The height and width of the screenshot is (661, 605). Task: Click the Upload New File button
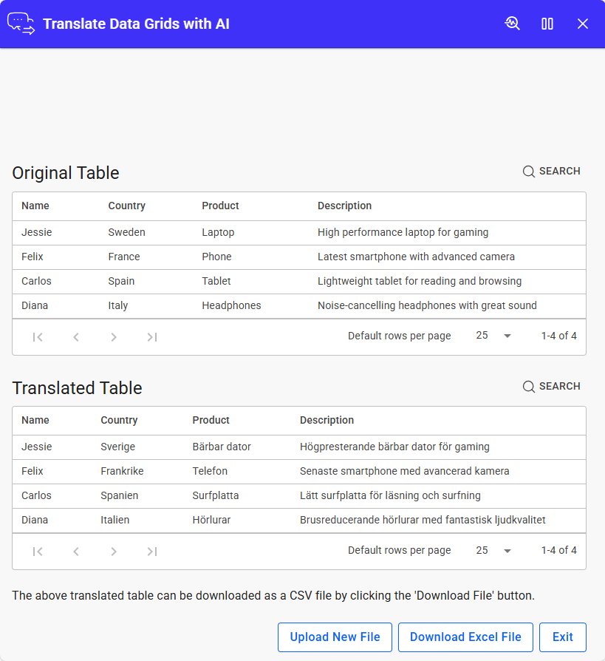(335, 637)
